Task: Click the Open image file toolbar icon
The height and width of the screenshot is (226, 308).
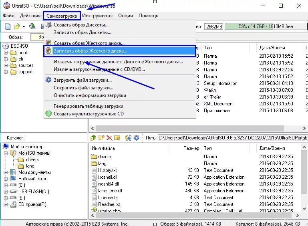Action: point(17,26)
